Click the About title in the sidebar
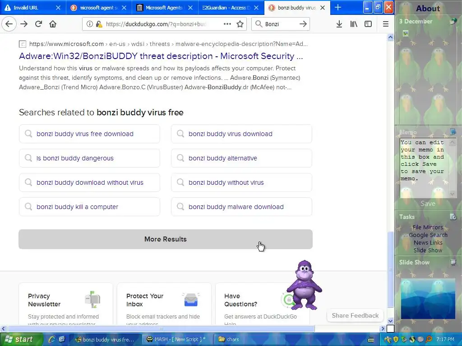Viewport: 462px width, 346px height. [x=428, y=8]
